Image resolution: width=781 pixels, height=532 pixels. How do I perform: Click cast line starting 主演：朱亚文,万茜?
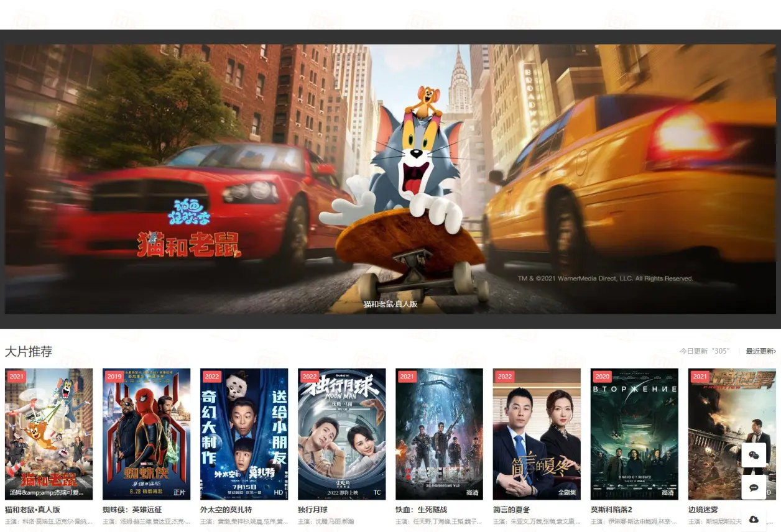click(537, 522)
